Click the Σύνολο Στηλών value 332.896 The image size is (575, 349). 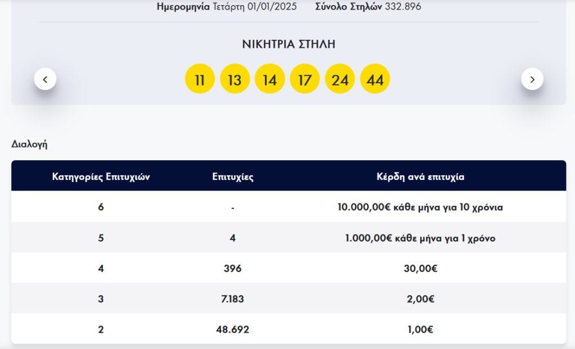tap(403, 7)
